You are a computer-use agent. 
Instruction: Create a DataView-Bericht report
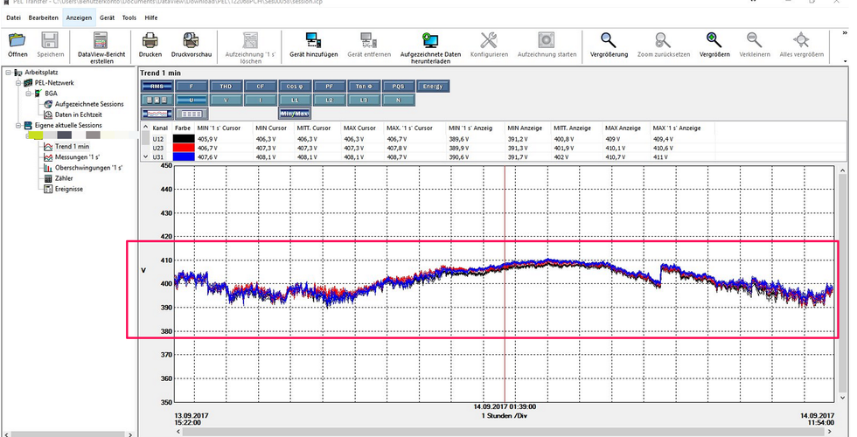pos(101,40)
